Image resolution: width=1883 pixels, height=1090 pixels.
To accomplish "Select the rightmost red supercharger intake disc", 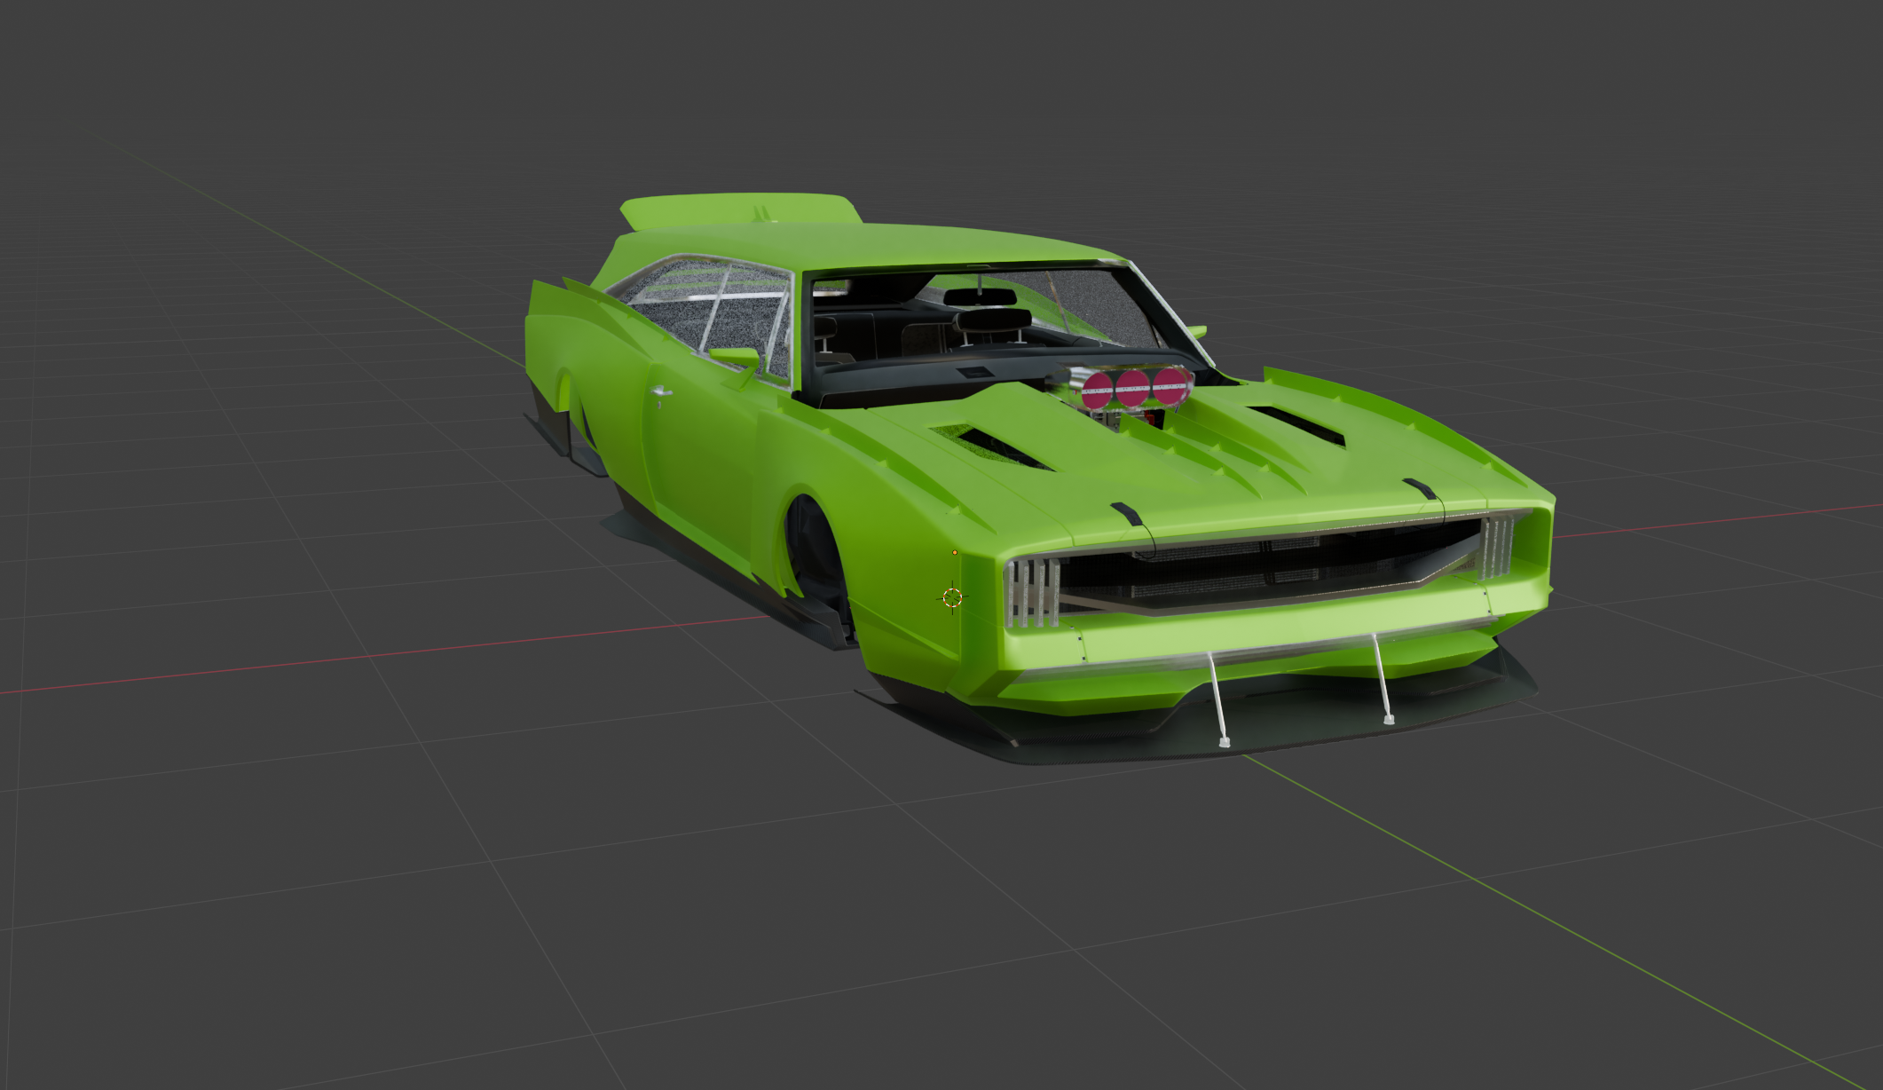I will 1170,387.
